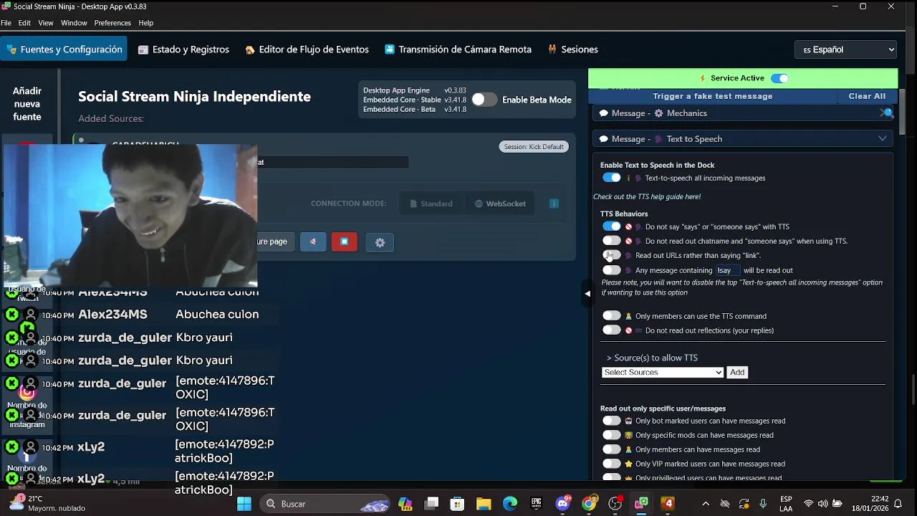Open Task View from taskbar
This screenshot has width=917, height=516.
(x=431, y=504)
